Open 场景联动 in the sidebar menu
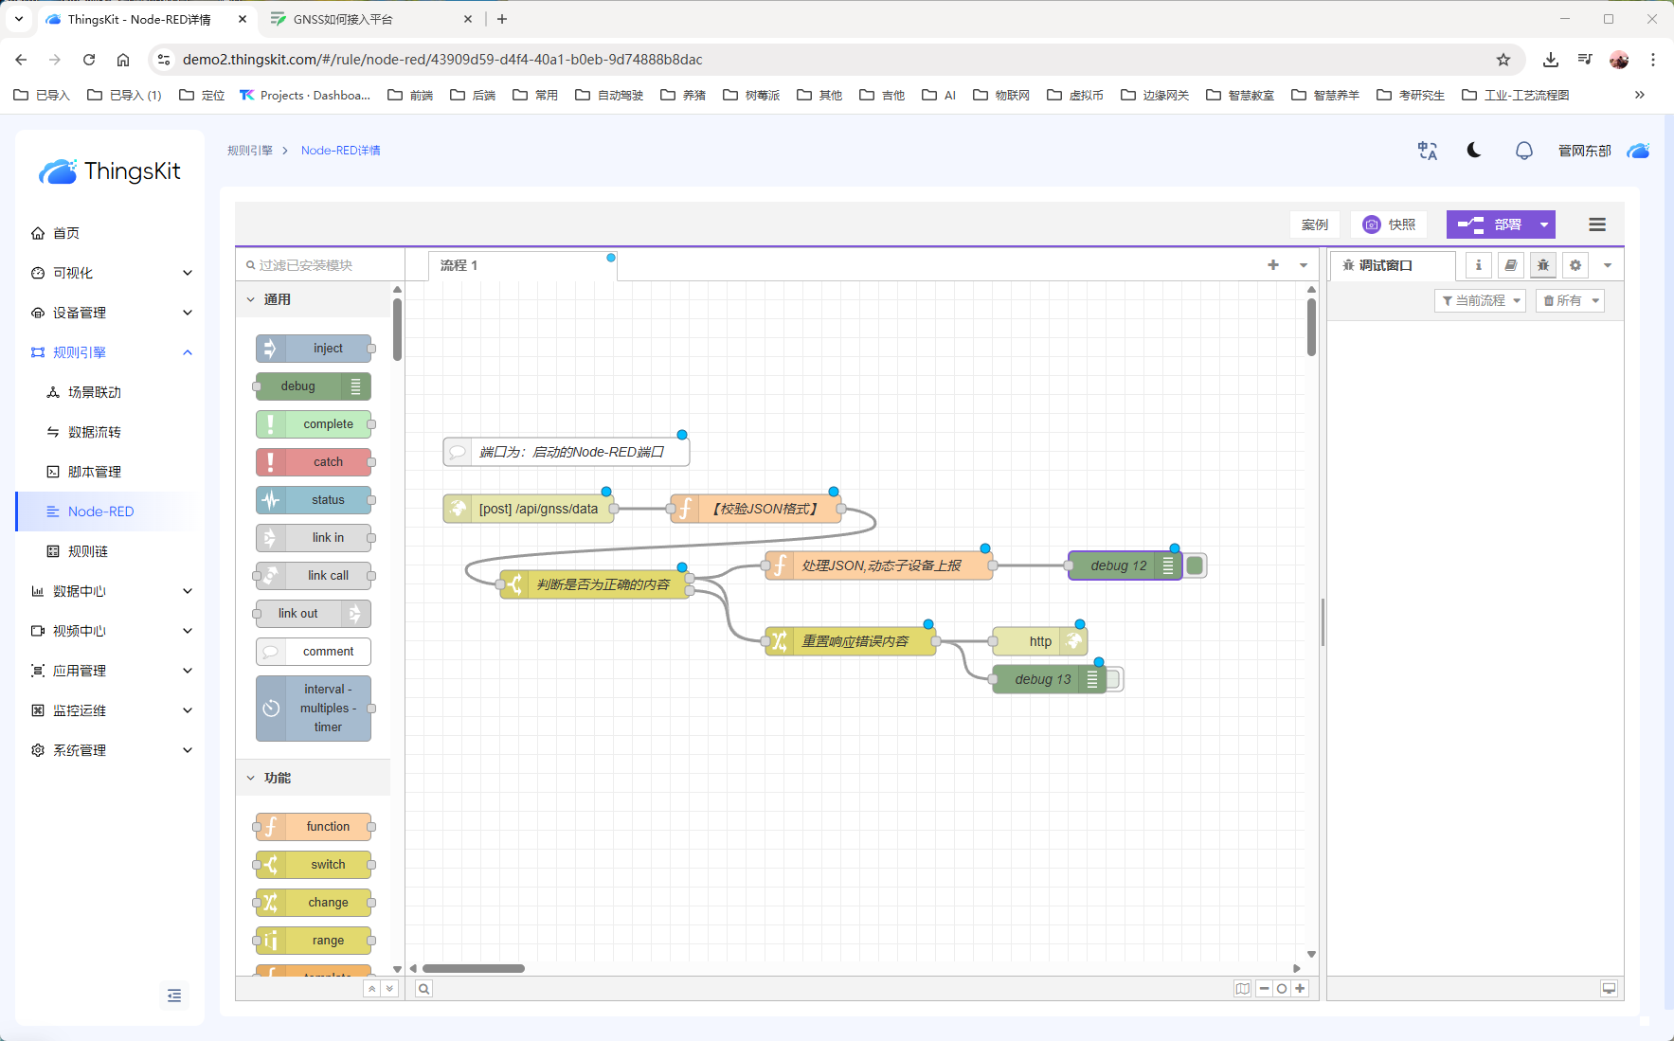The width and height of the screenshot is (1674, 1041). pos(94,392)
